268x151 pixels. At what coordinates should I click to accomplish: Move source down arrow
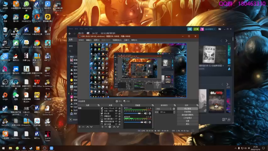pos(118,127)
